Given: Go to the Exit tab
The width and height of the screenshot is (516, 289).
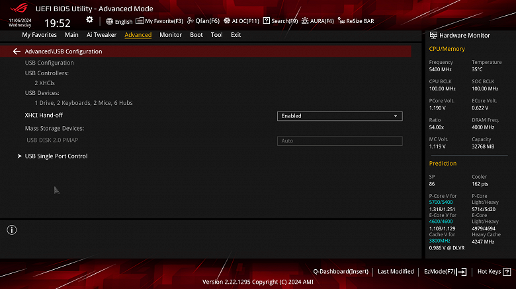Looking at the screenshot, I should coord(236,35).
